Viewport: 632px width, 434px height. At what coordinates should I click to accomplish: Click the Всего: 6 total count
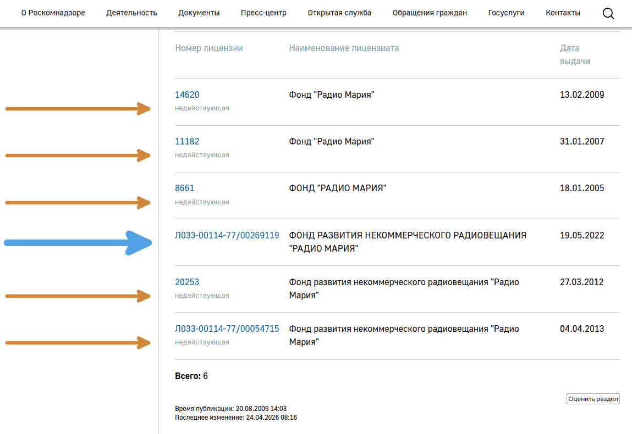pyautogui.click(x=191, y=376)
